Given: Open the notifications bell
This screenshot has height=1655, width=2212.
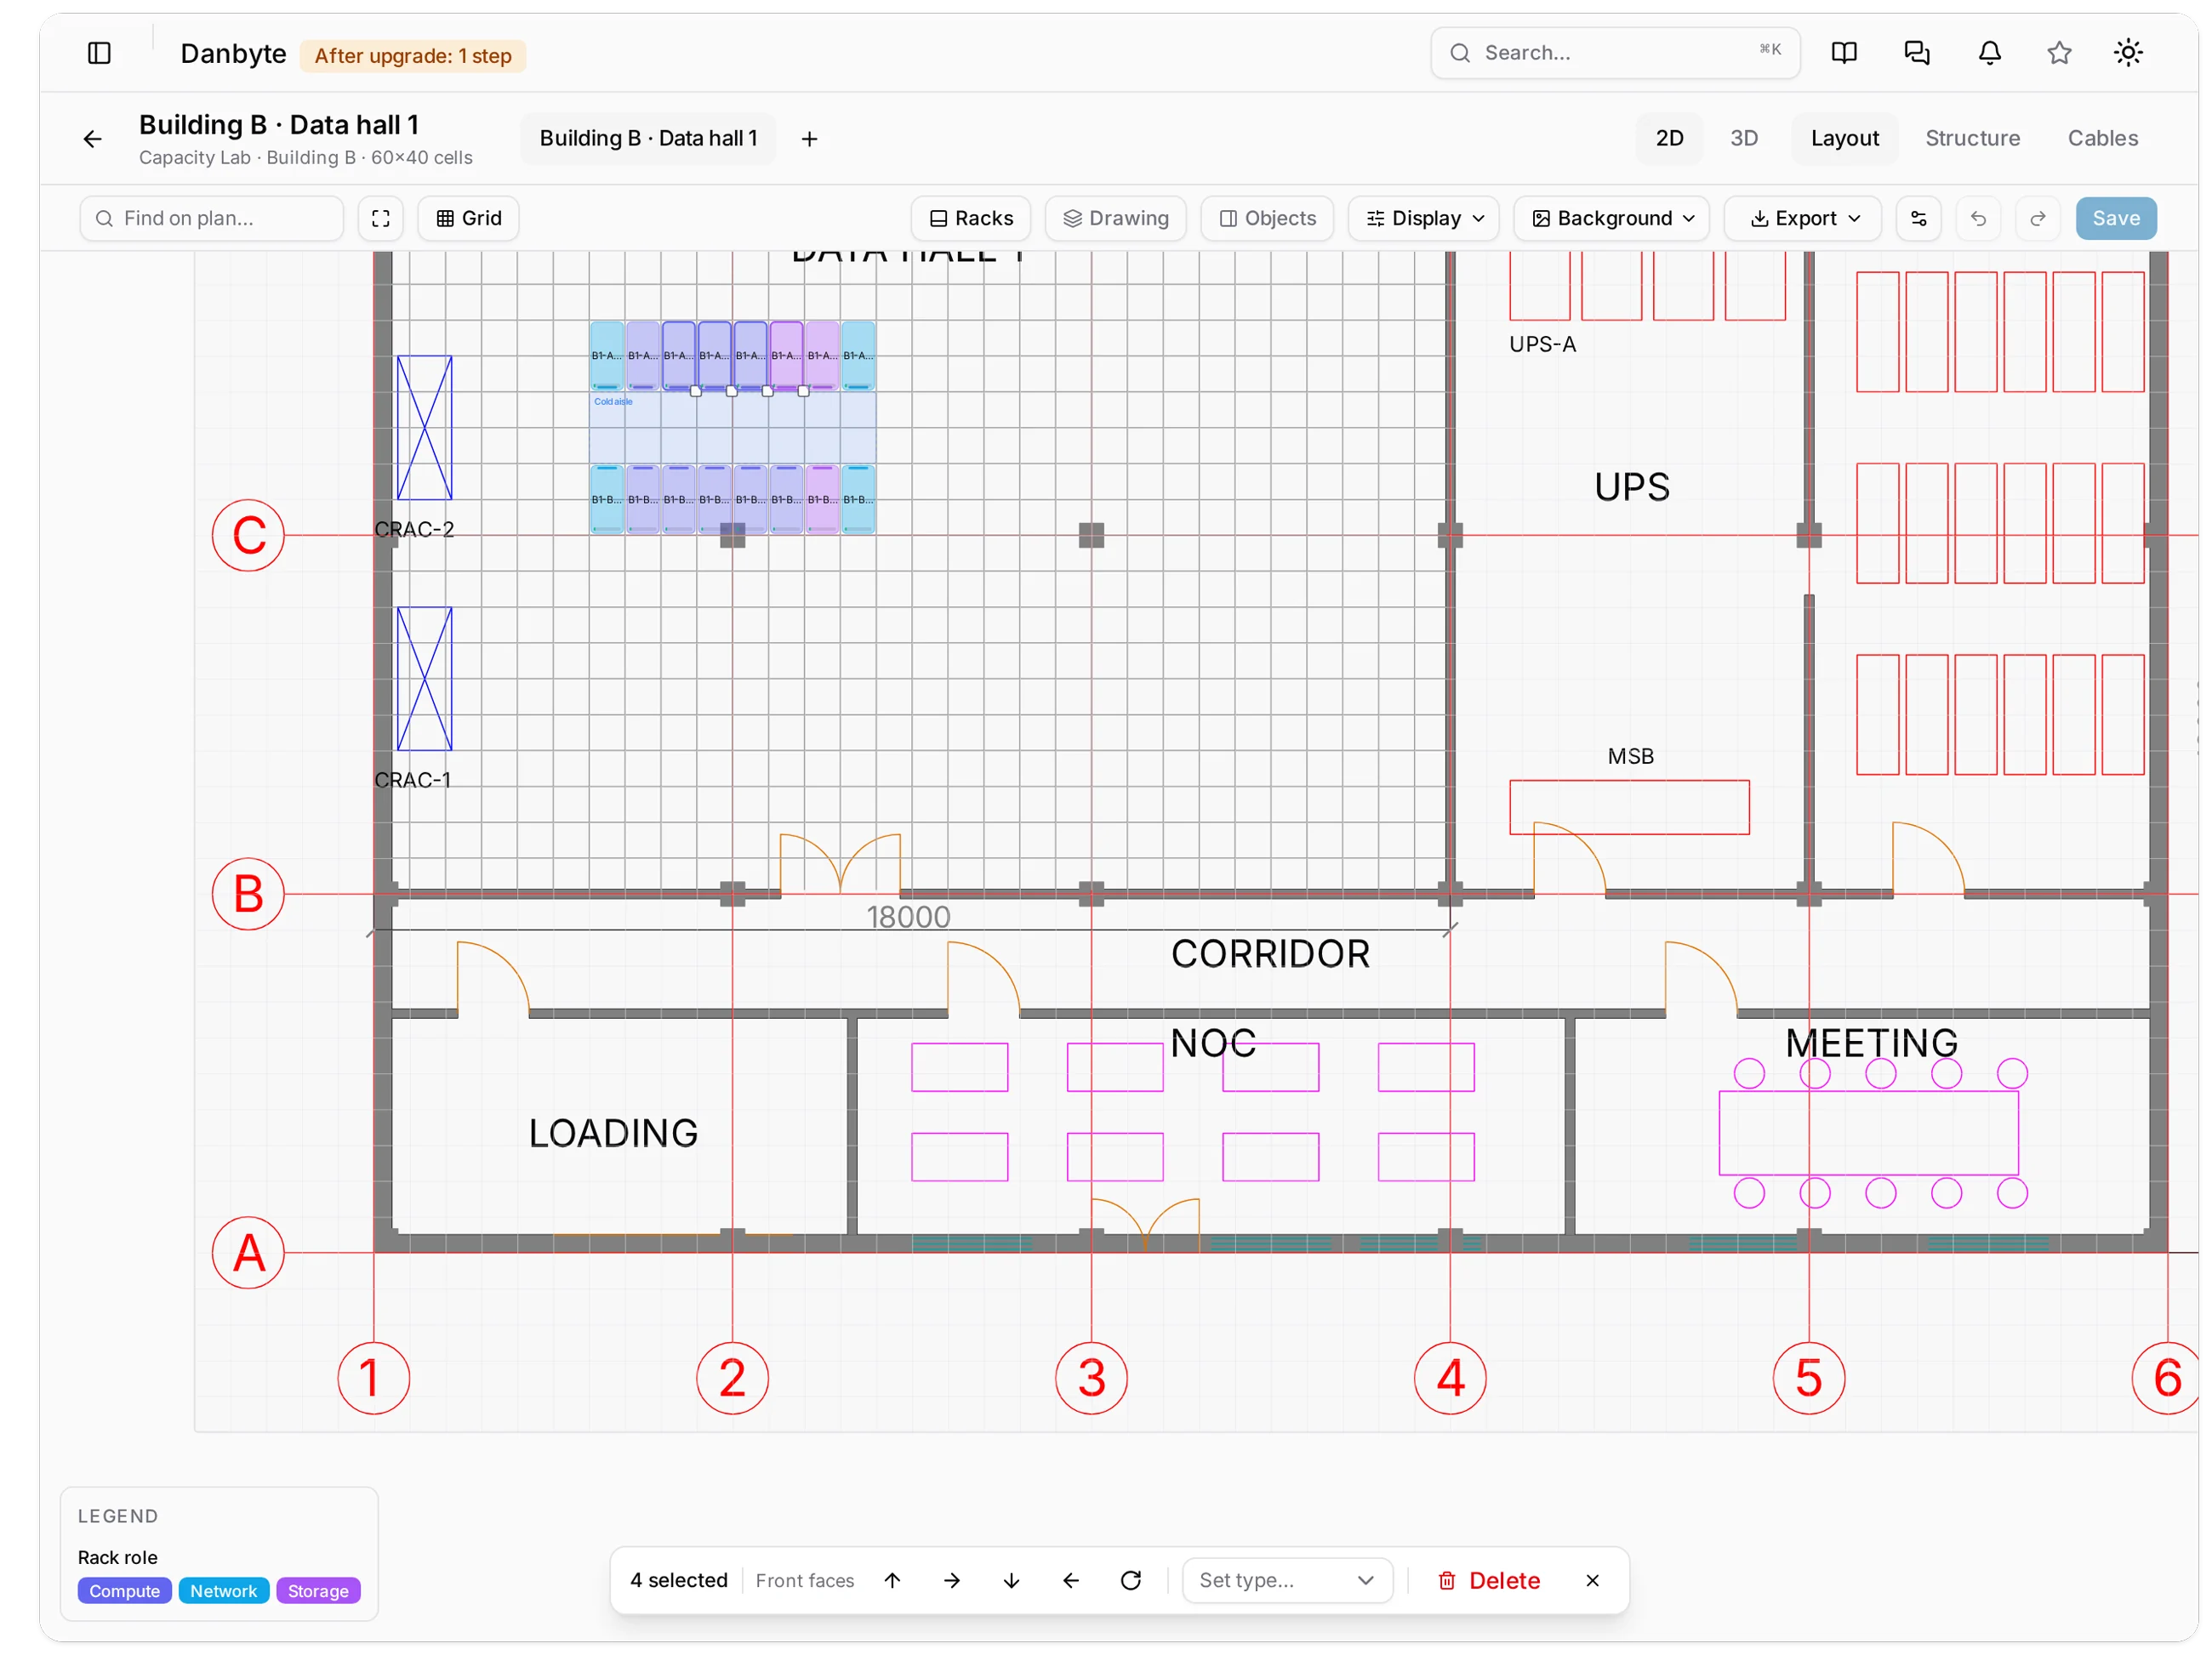Looking at the screenshot, I should [1989, 53].
